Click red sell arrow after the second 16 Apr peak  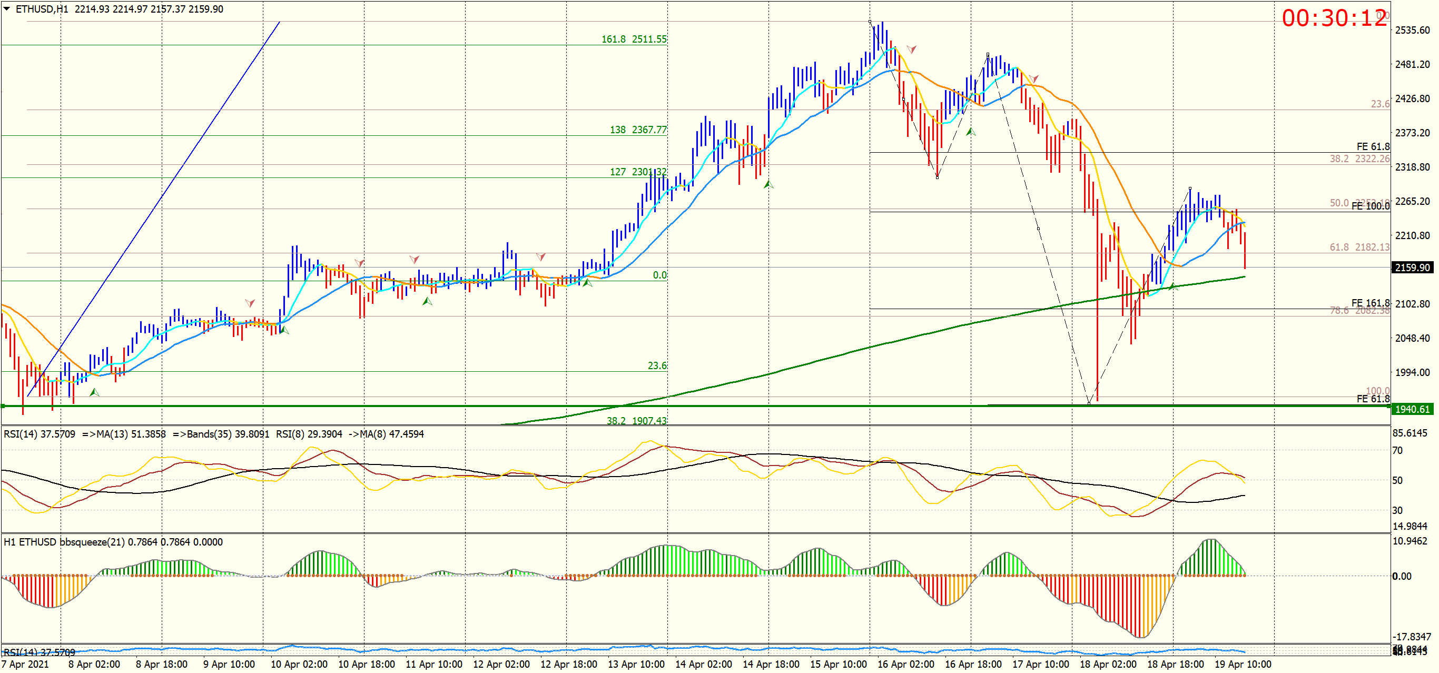[x=1033, y=78]
